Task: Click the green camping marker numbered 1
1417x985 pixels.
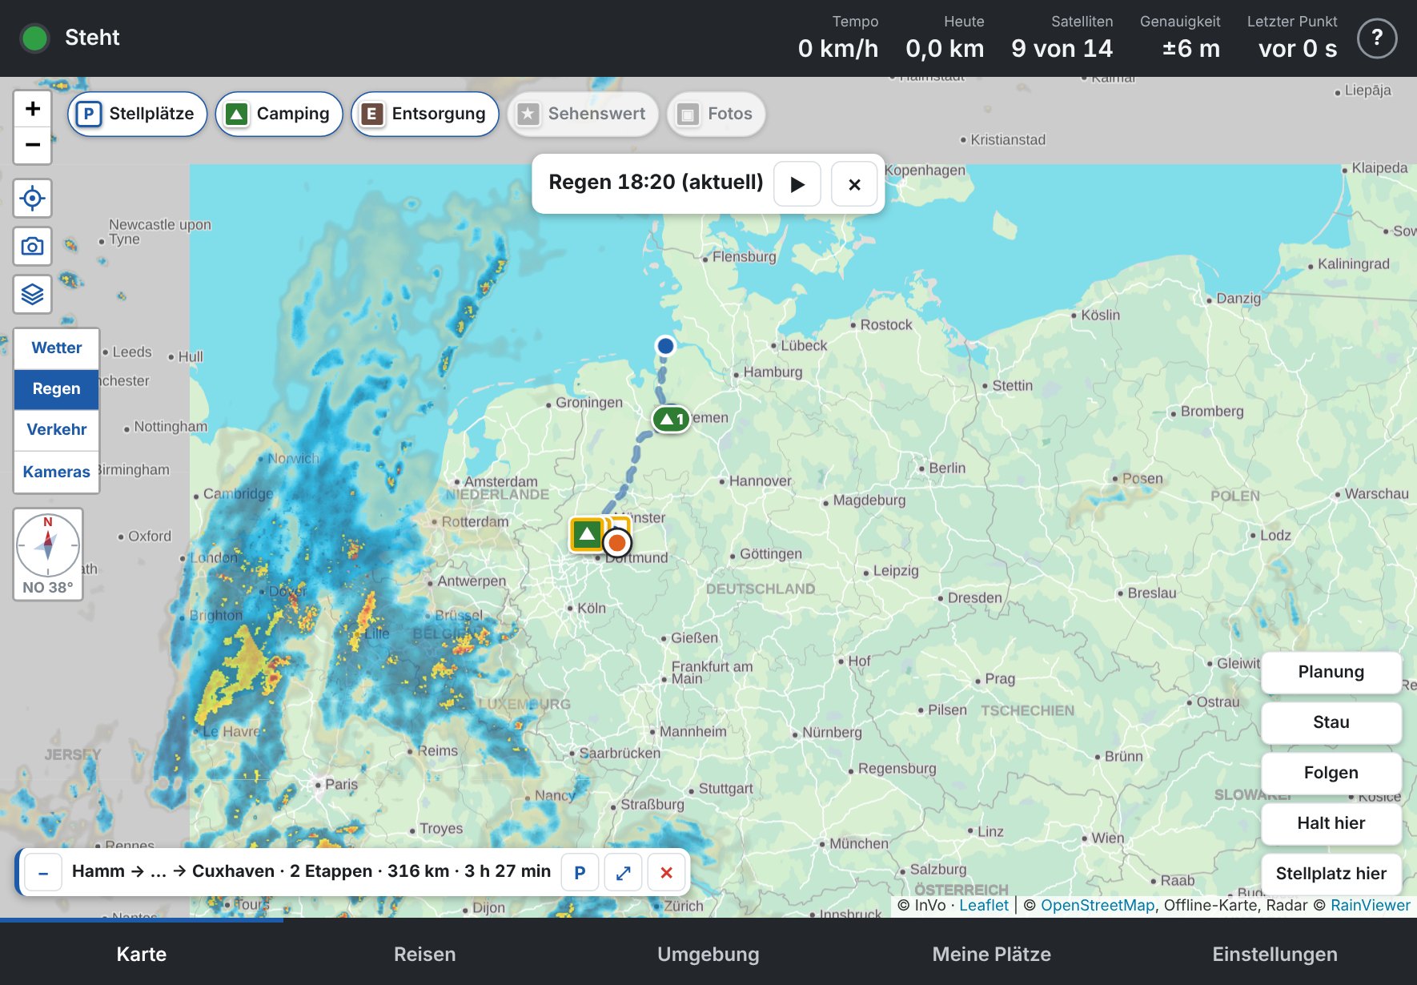Action: coord(671,419)
